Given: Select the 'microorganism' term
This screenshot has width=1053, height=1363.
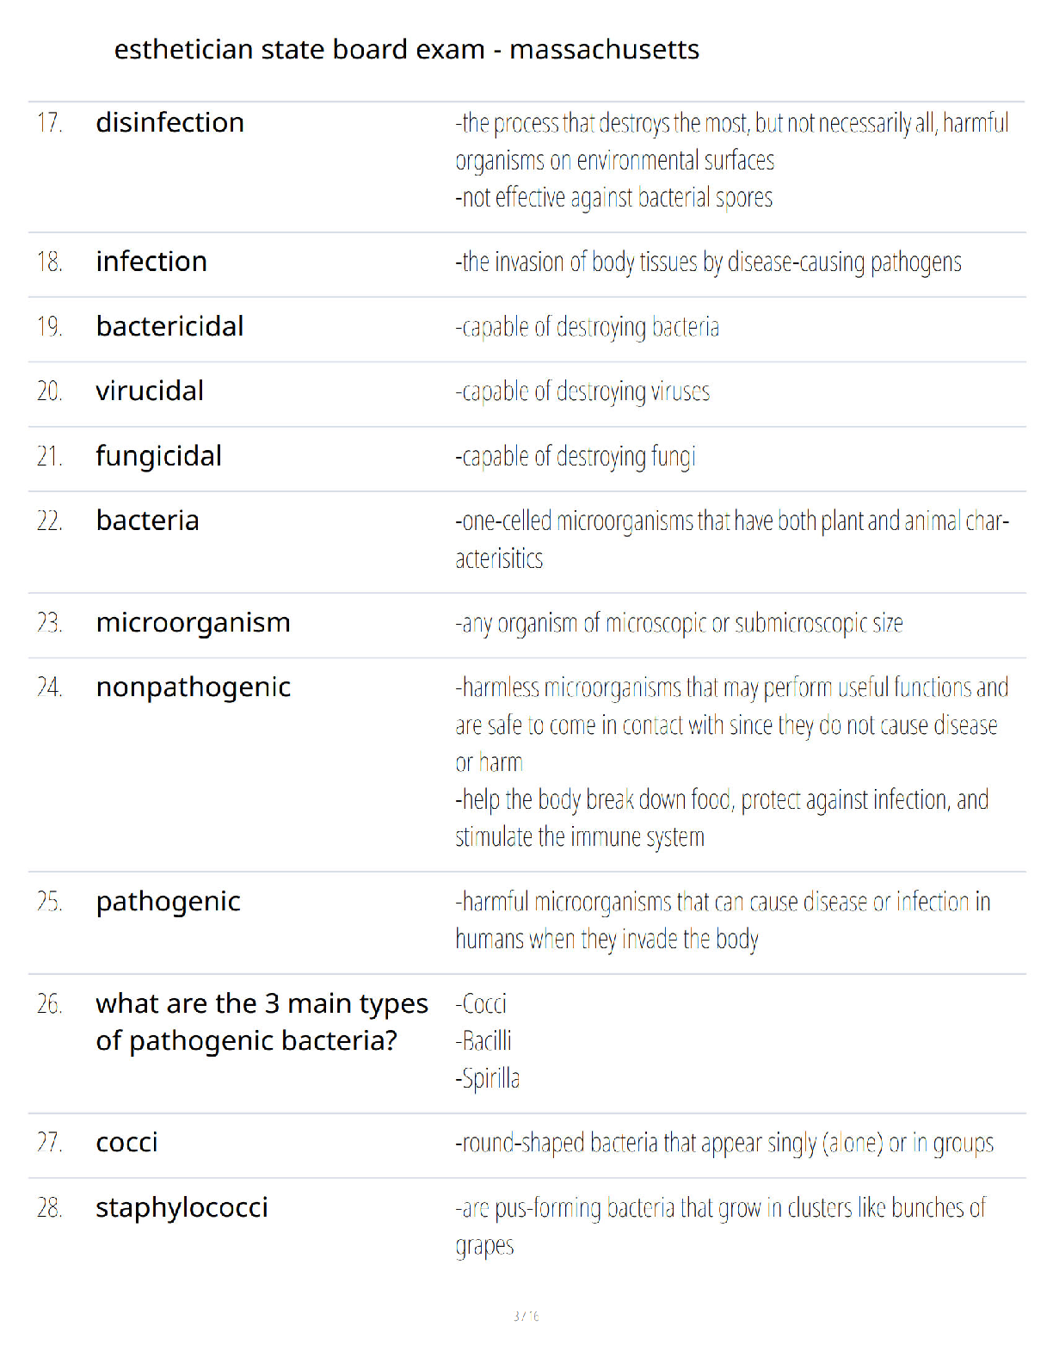Looking at the screenshot, I should (193, 623).
